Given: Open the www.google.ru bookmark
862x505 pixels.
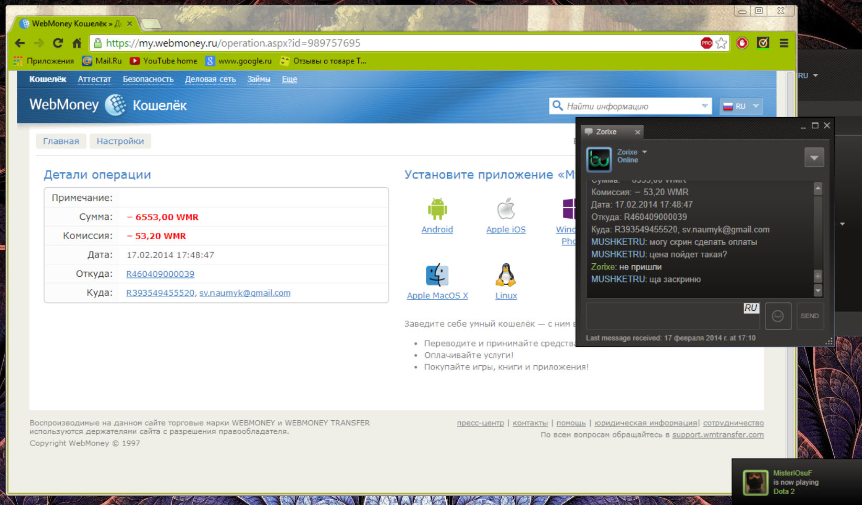Looking at the screenshot, I should (x=239, y=61).
